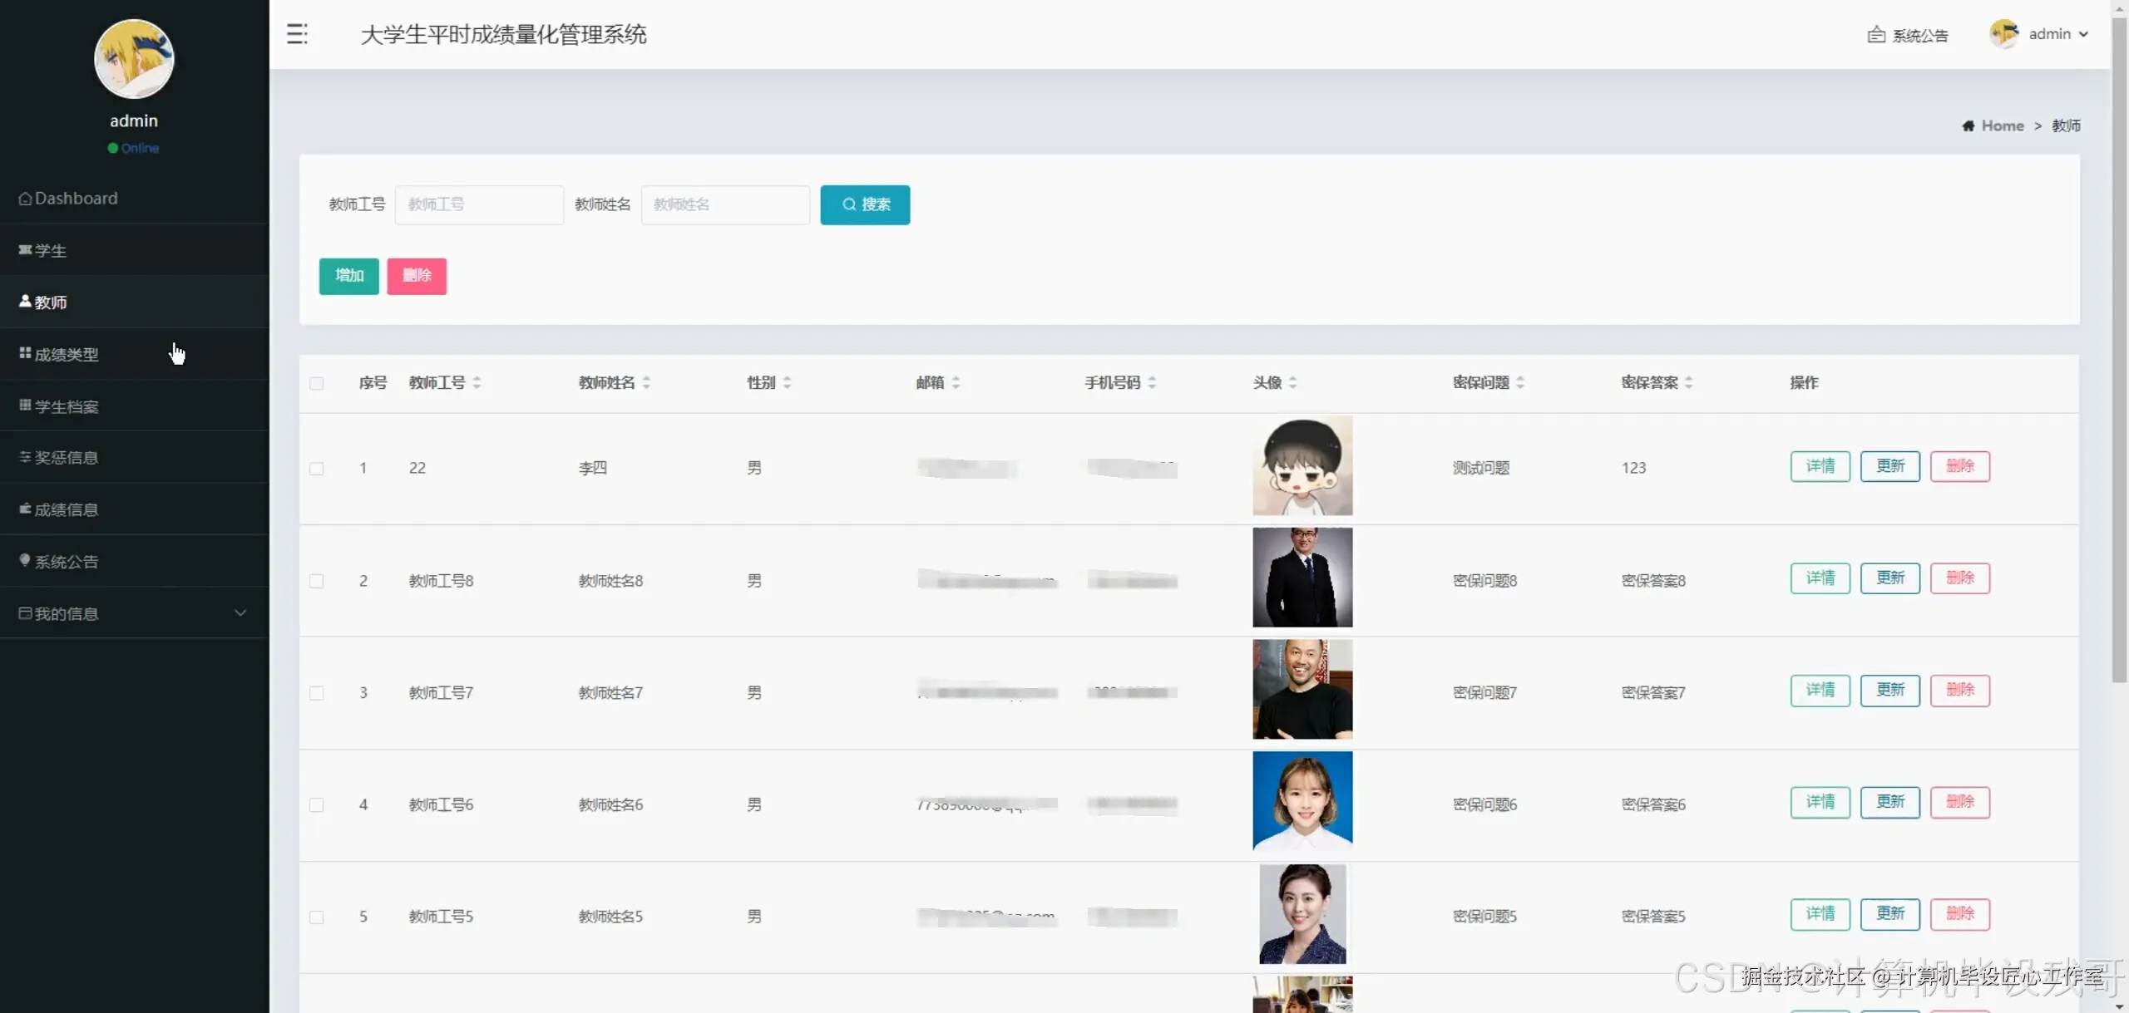
Task: Sort by 教师工号 column arrows
Action: pos(477,383)
